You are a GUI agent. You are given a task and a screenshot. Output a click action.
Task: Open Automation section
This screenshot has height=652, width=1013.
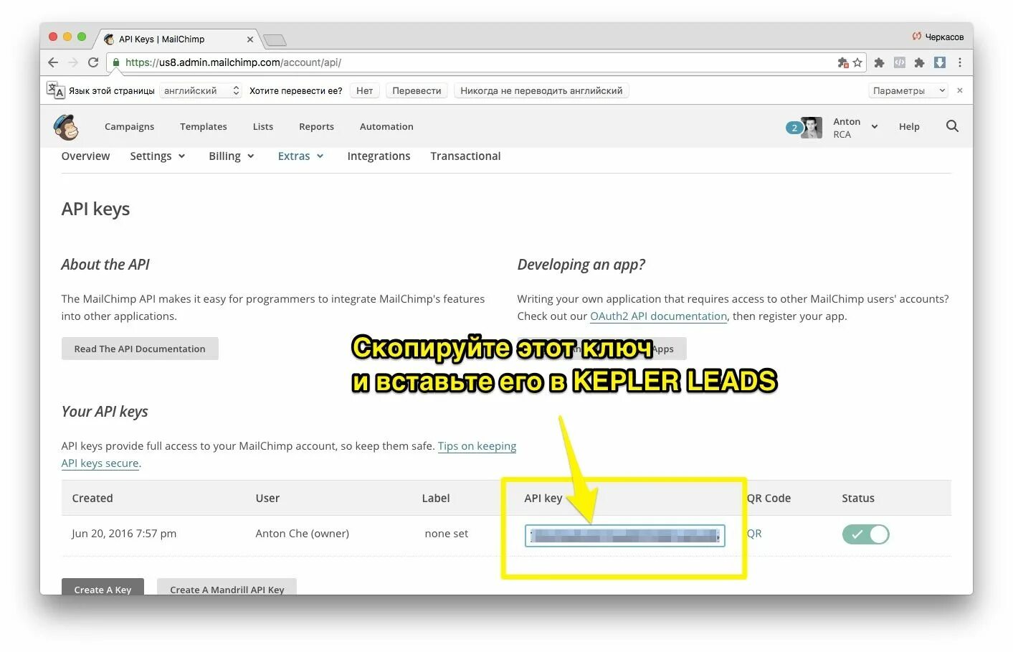tap(386, 127)
